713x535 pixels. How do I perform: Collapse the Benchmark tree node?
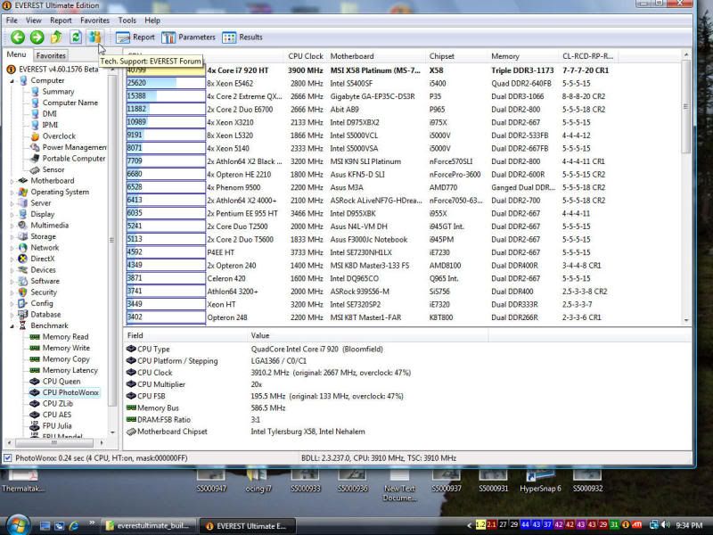pyautogui.click(x=12, y=325)
